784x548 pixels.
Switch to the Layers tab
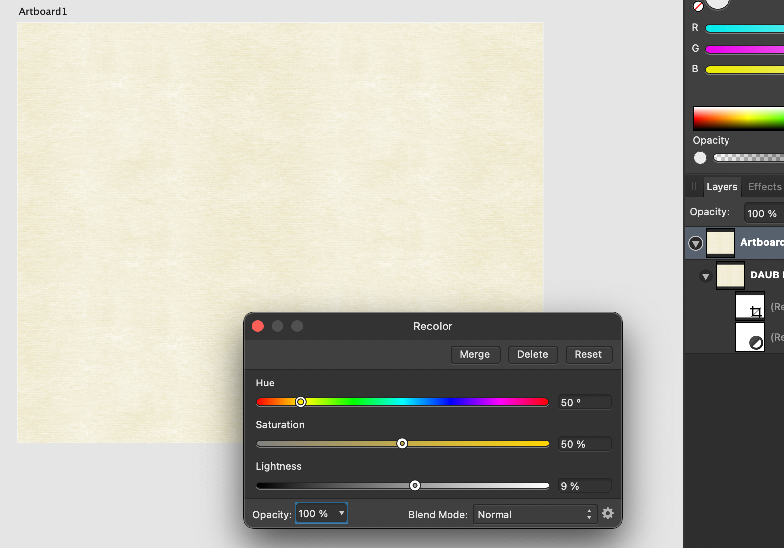722,187
